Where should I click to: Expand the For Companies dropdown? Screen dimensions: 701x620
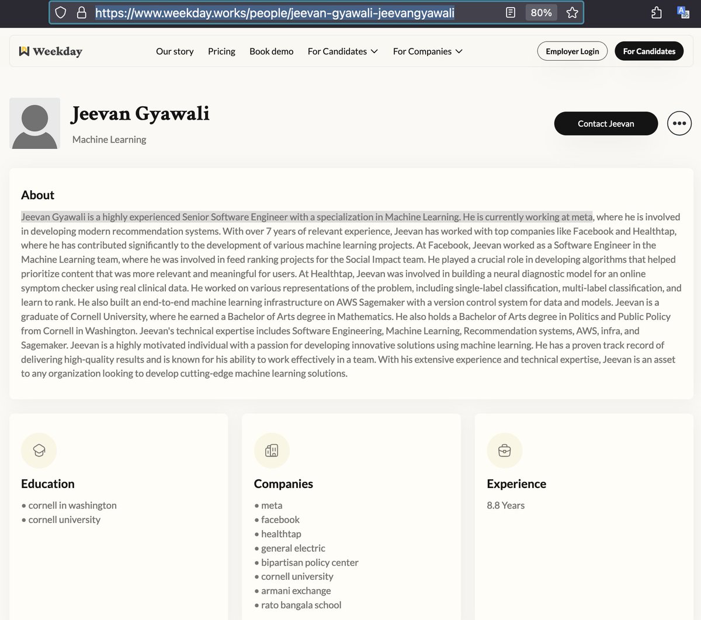428,51
